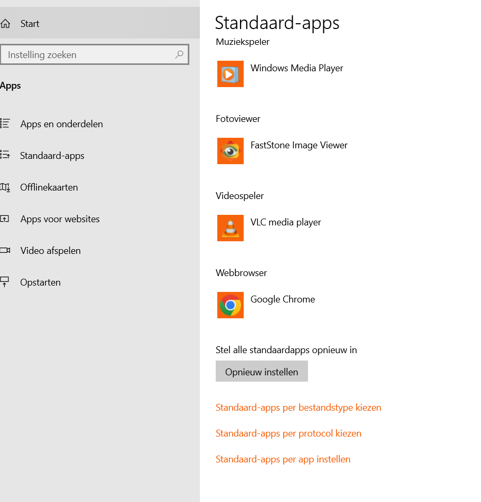Open Standaard-apps per app instellen link

click(x=283, y=459)
